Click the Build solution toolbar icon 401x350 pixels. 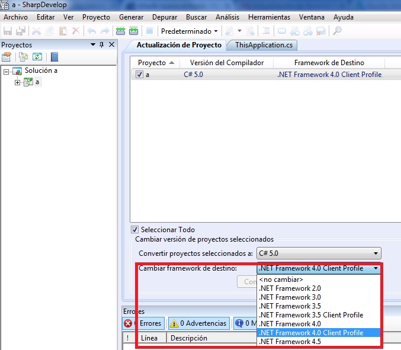click(121, 31)
